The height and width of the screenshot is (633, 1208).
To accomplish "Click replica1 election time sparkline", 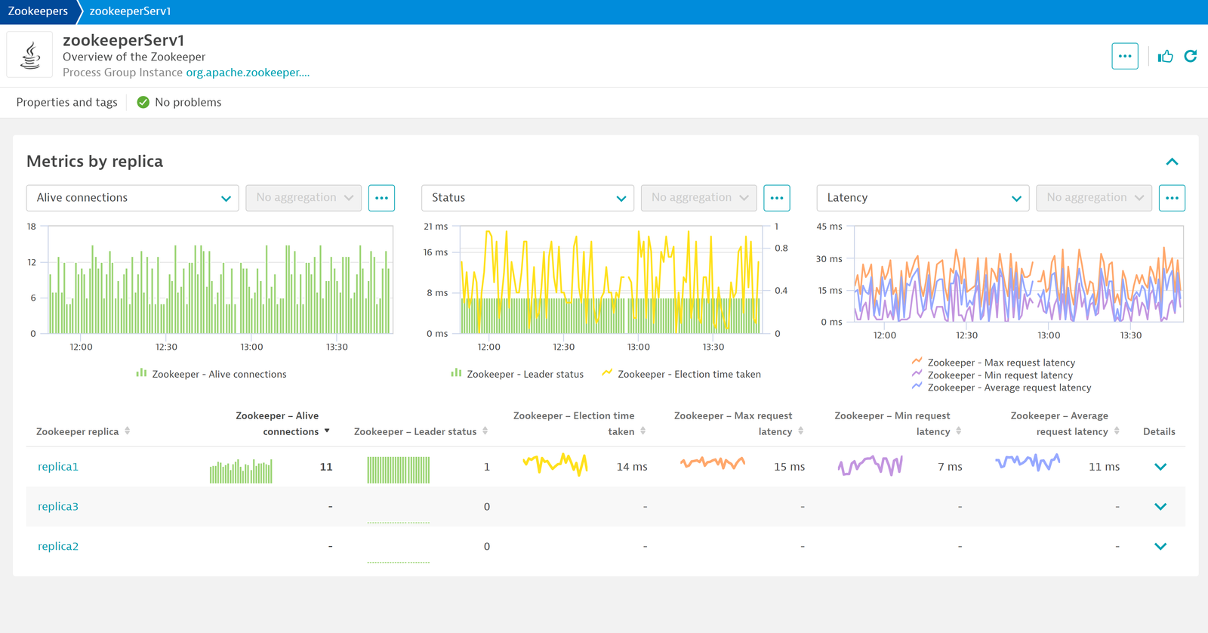I will tap(555, 464).
